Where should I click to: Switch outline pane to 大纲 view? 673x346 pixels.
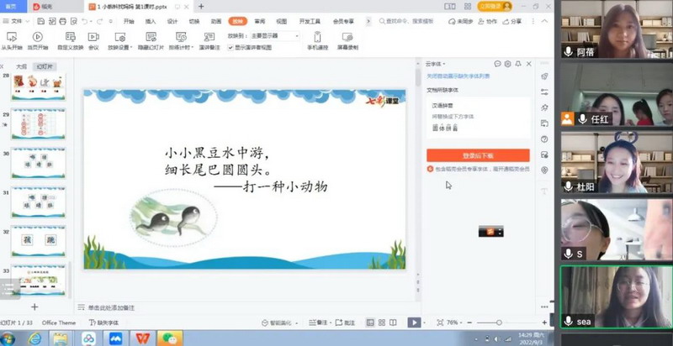[22, 66]
